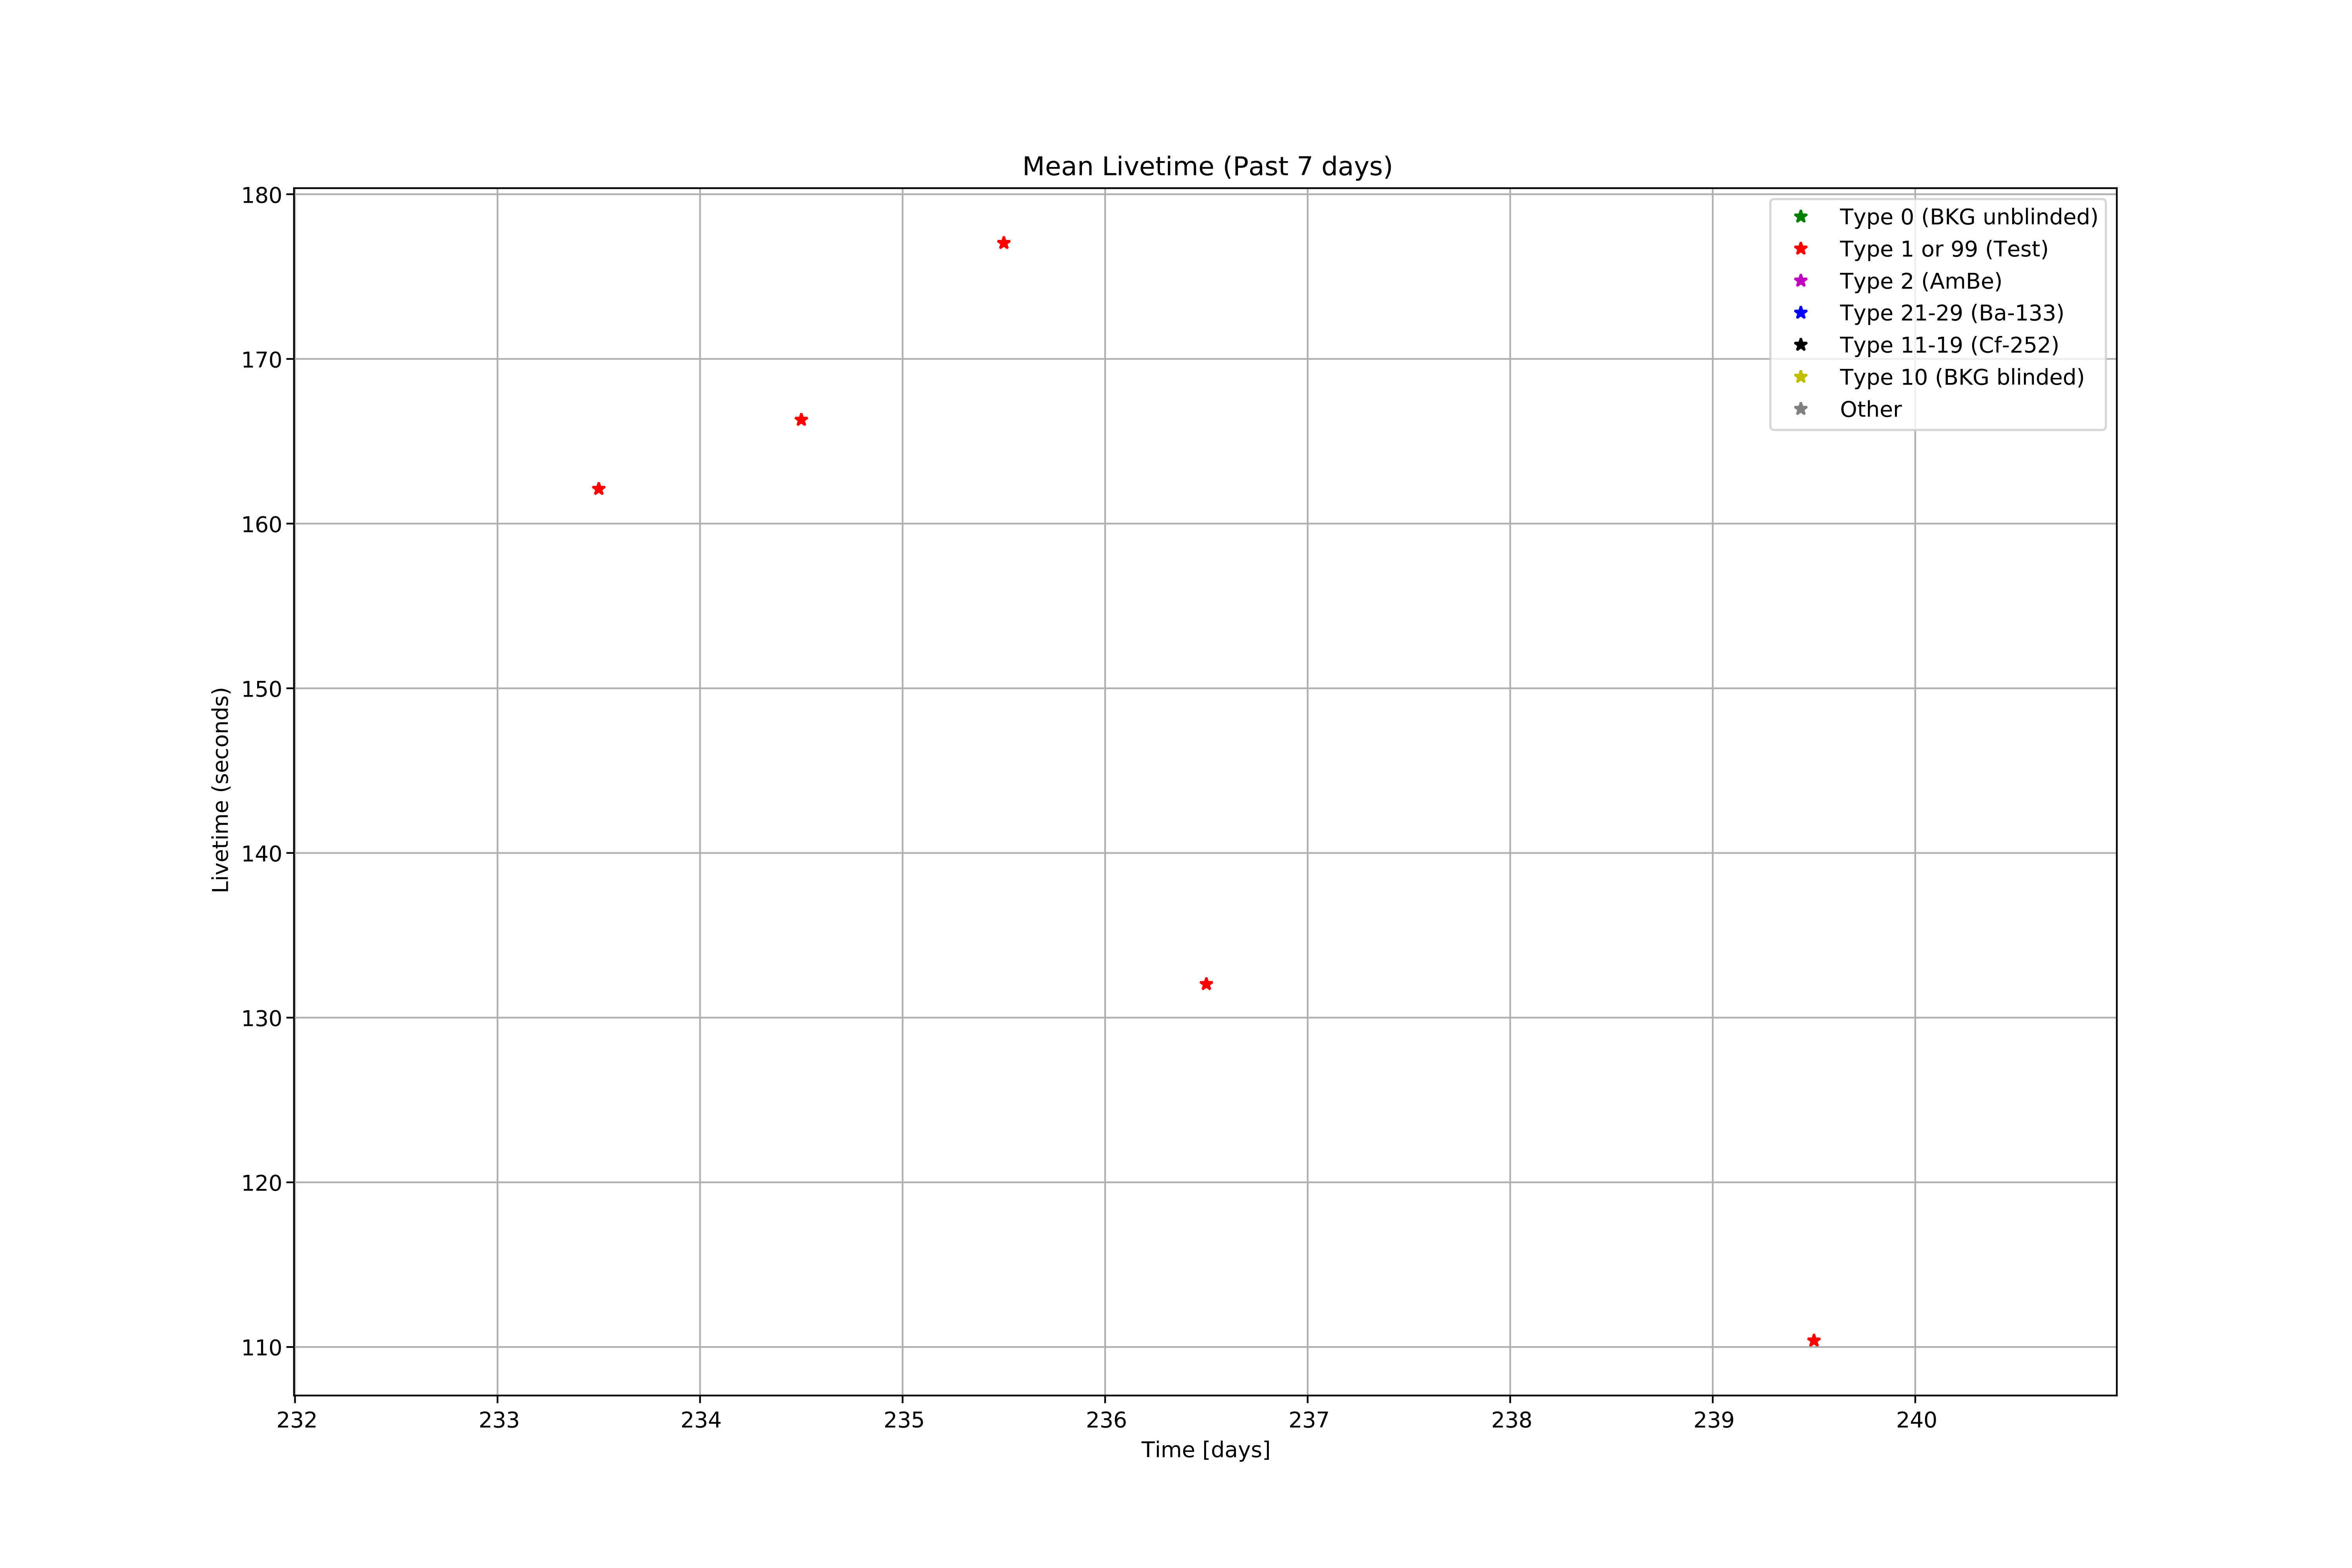Click the y-axis tick label 130

coord(262,1019)
